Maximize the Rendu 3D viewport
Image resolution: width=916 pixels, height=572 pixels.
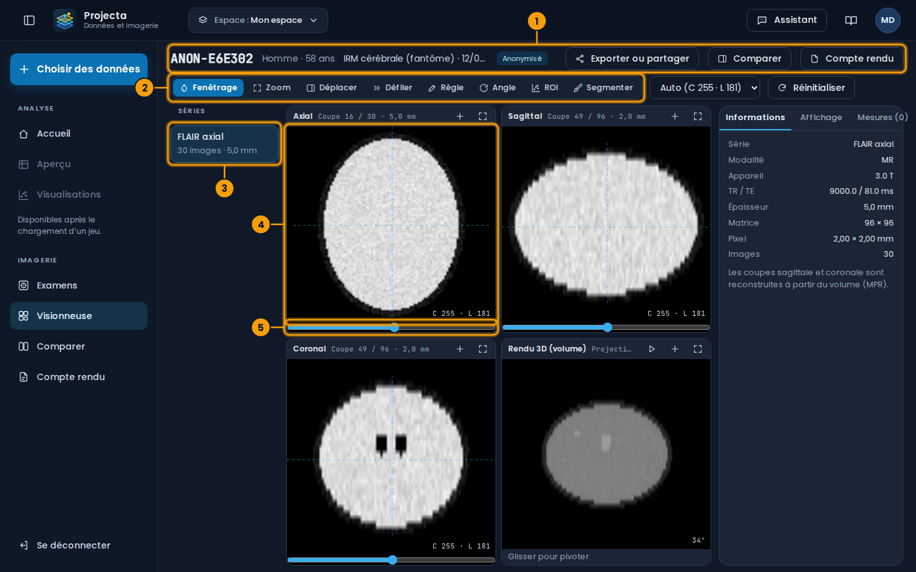point(698,349)
